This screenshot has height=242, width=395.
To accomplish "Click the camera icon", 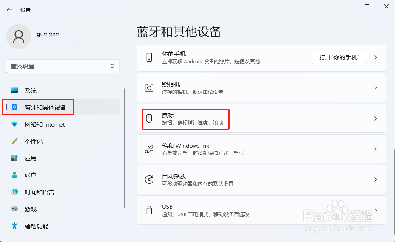I will pos(149,88).
